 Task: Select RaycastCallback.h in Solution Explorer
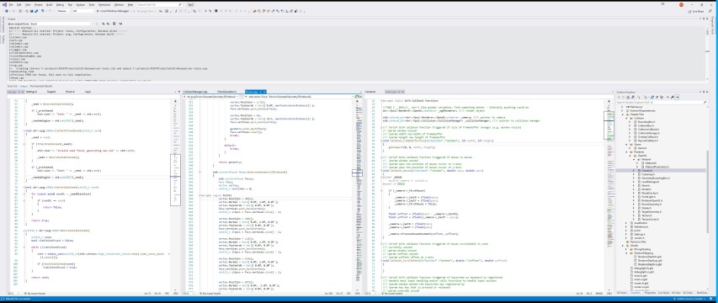[648, 141]
